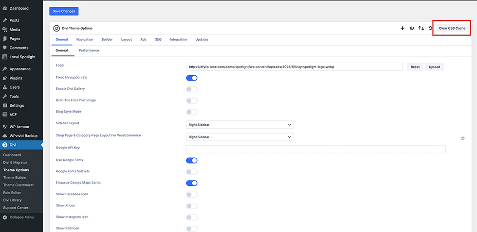This screenshot has width=477, height=232.
Task: Open the Performance sub-tab
Action: [89, 50]
